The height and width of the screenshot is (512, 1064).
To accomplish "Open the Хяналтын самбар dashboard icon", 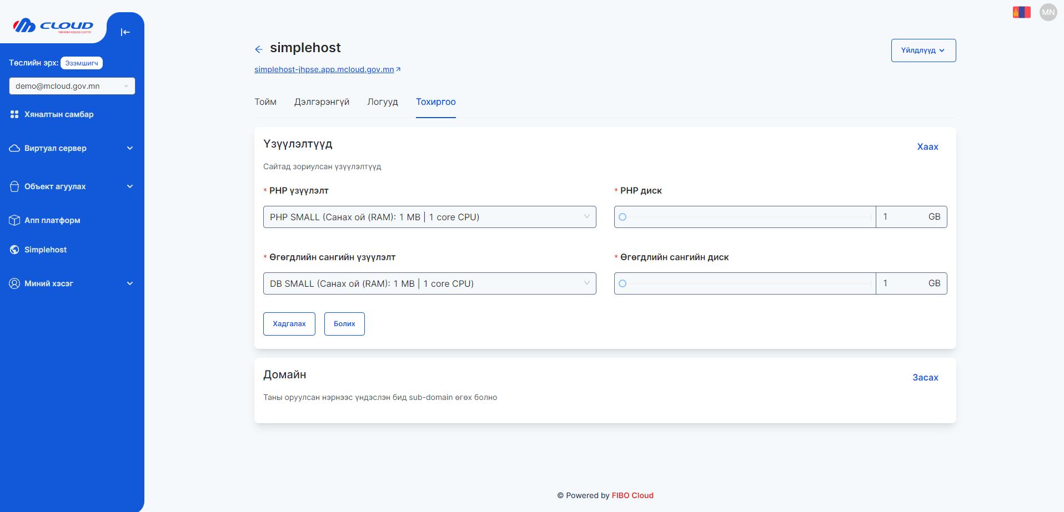I will click(14, 114).
